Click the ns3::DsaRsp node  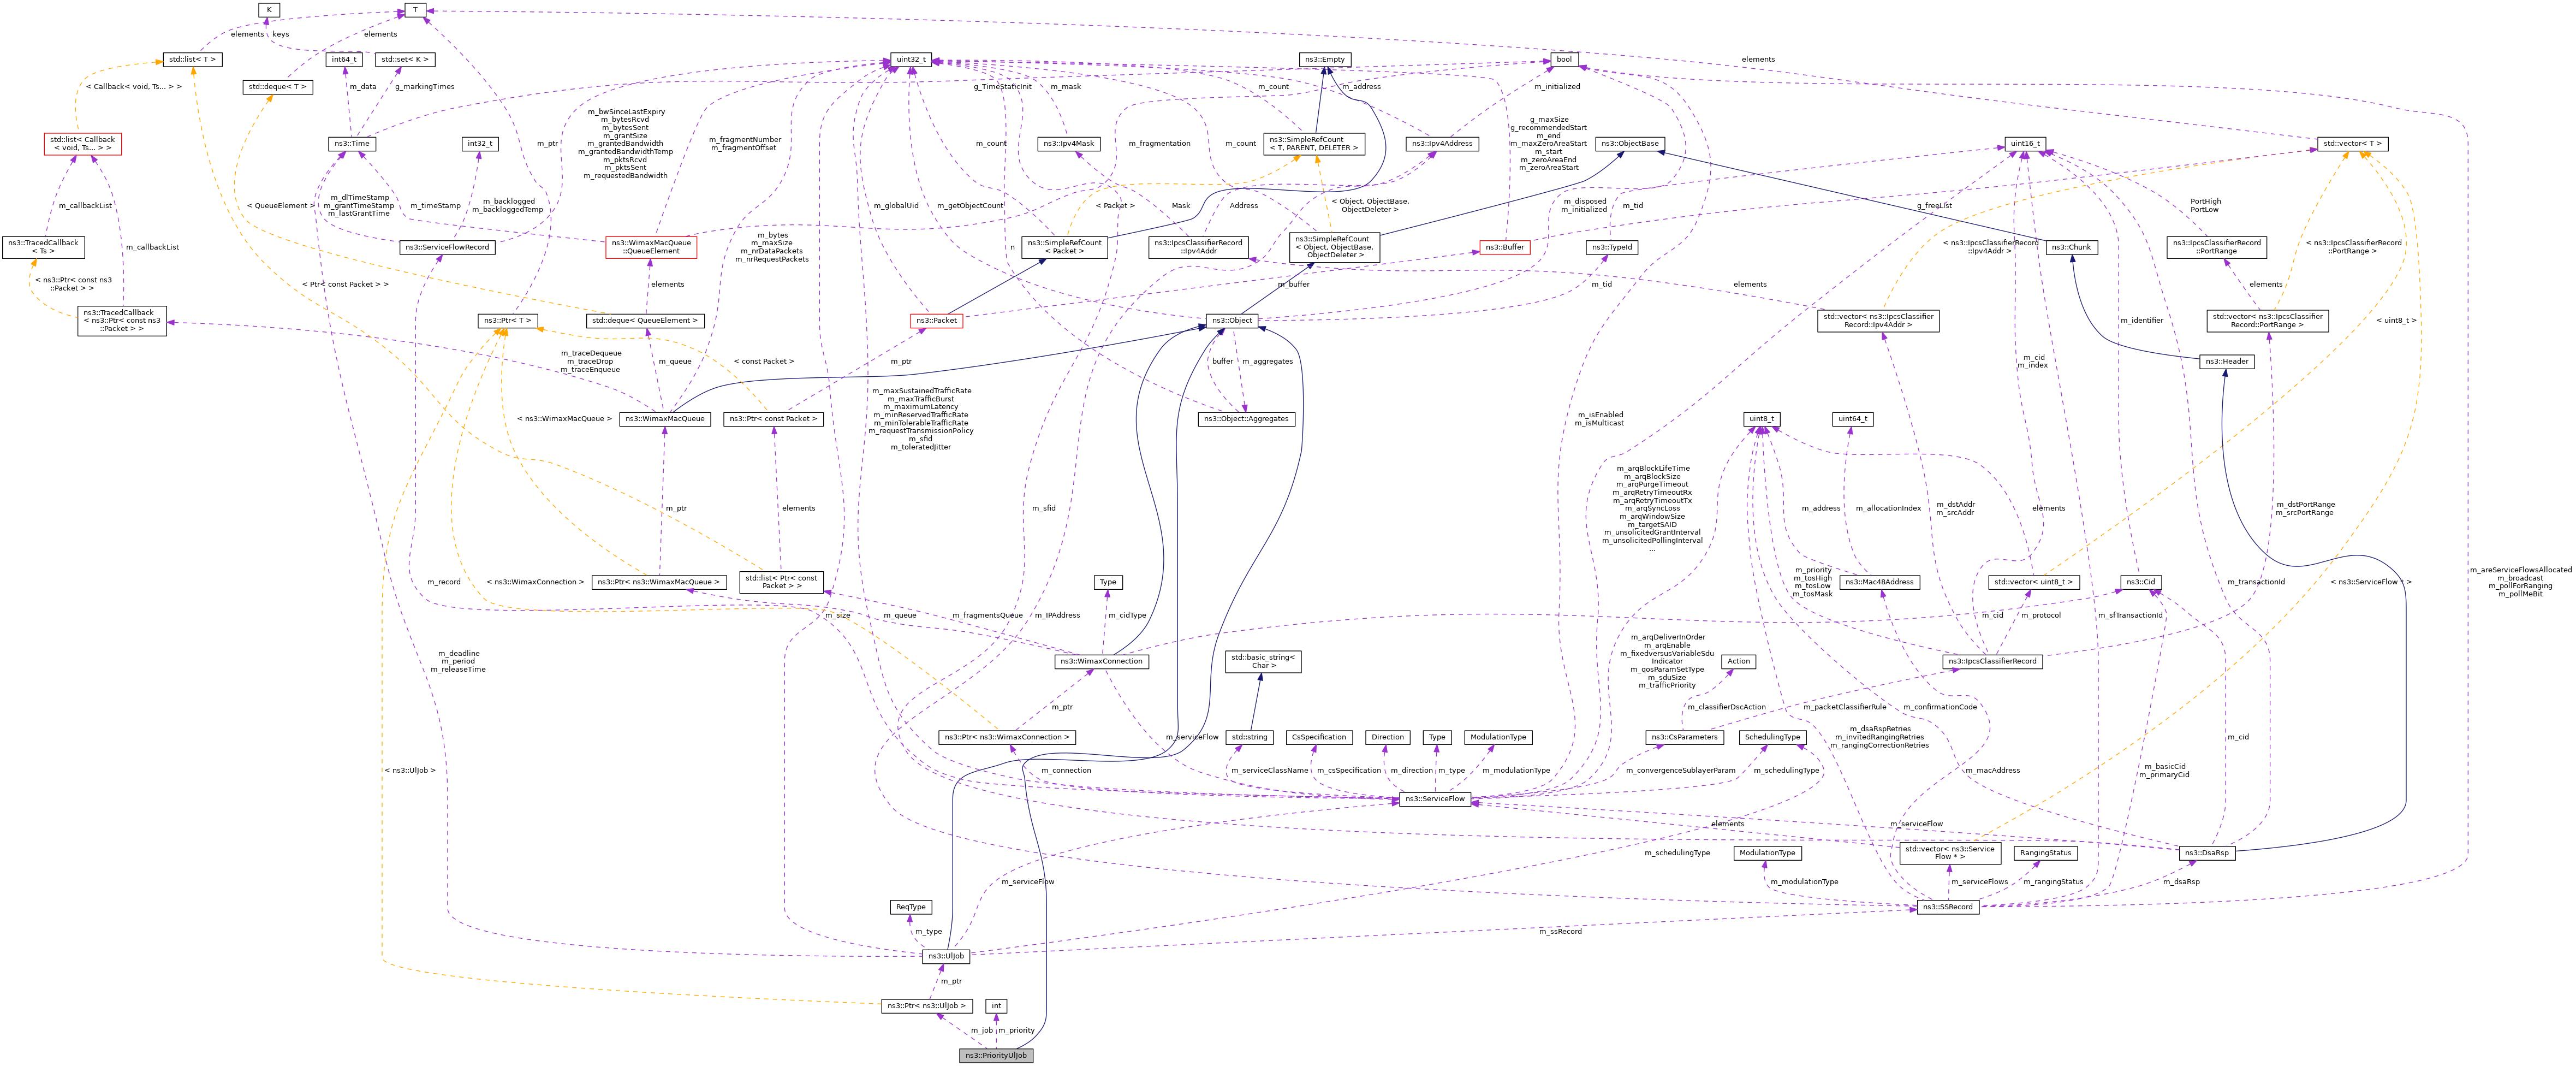point(2207,853)
